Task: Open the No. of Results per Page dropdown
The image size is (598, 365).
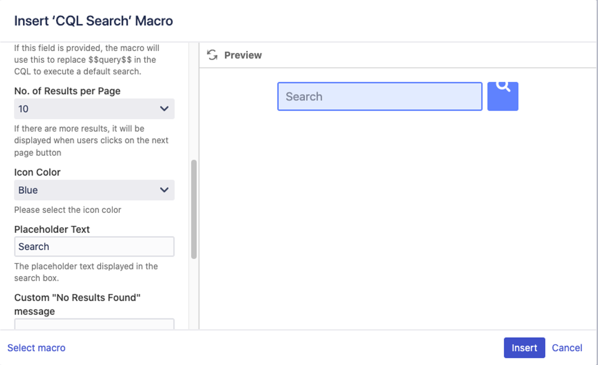Action: [94, 109]
